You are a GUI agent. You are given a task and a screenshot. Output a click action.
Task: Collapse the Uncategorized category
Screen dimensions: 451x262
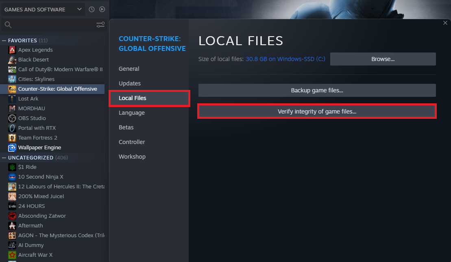tap(4, 158)
